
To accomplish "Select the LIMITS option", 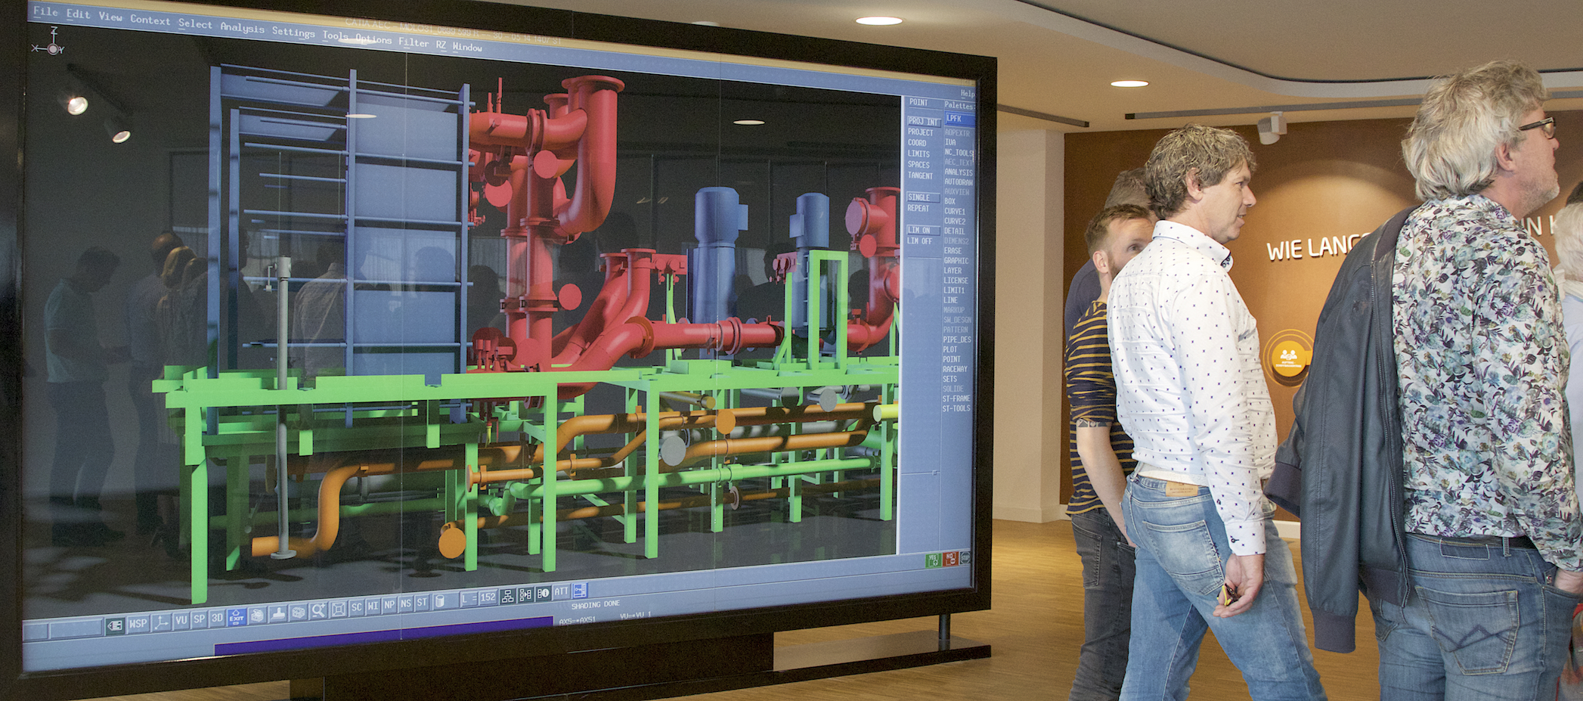I will 919,154.
